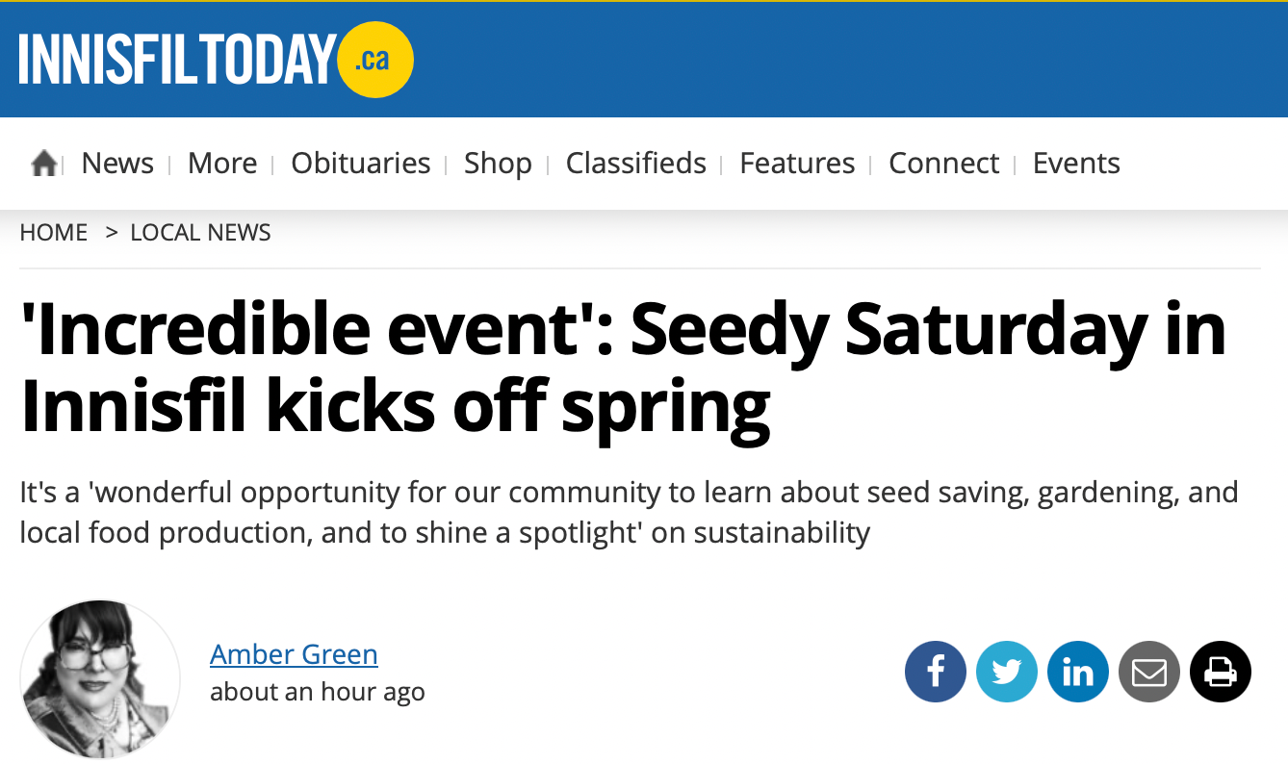Open the More menu
Screen dimensions: 1288x764
(x=222, y=164)
